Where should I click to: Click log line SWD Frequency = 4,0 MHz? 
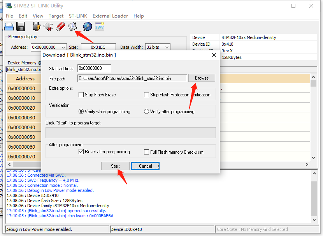coord(43,180)
